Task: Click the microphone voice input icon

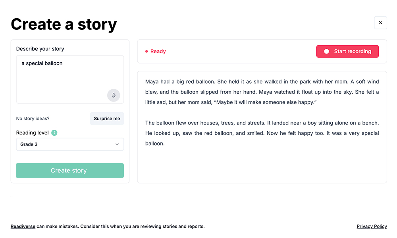Action: pos(114,95)
